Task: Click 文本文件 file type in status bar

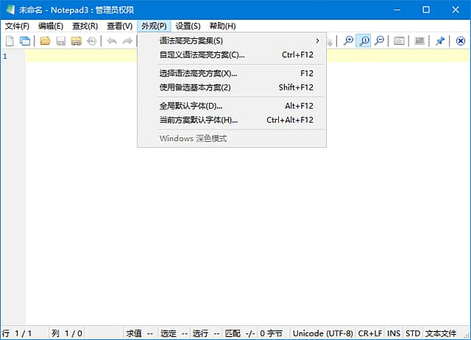Action: tap(443, 333)
